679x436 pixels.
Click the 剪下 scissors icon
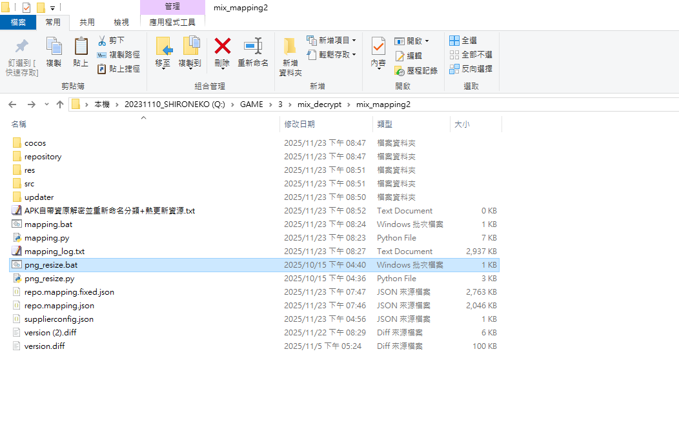[102, 41]
